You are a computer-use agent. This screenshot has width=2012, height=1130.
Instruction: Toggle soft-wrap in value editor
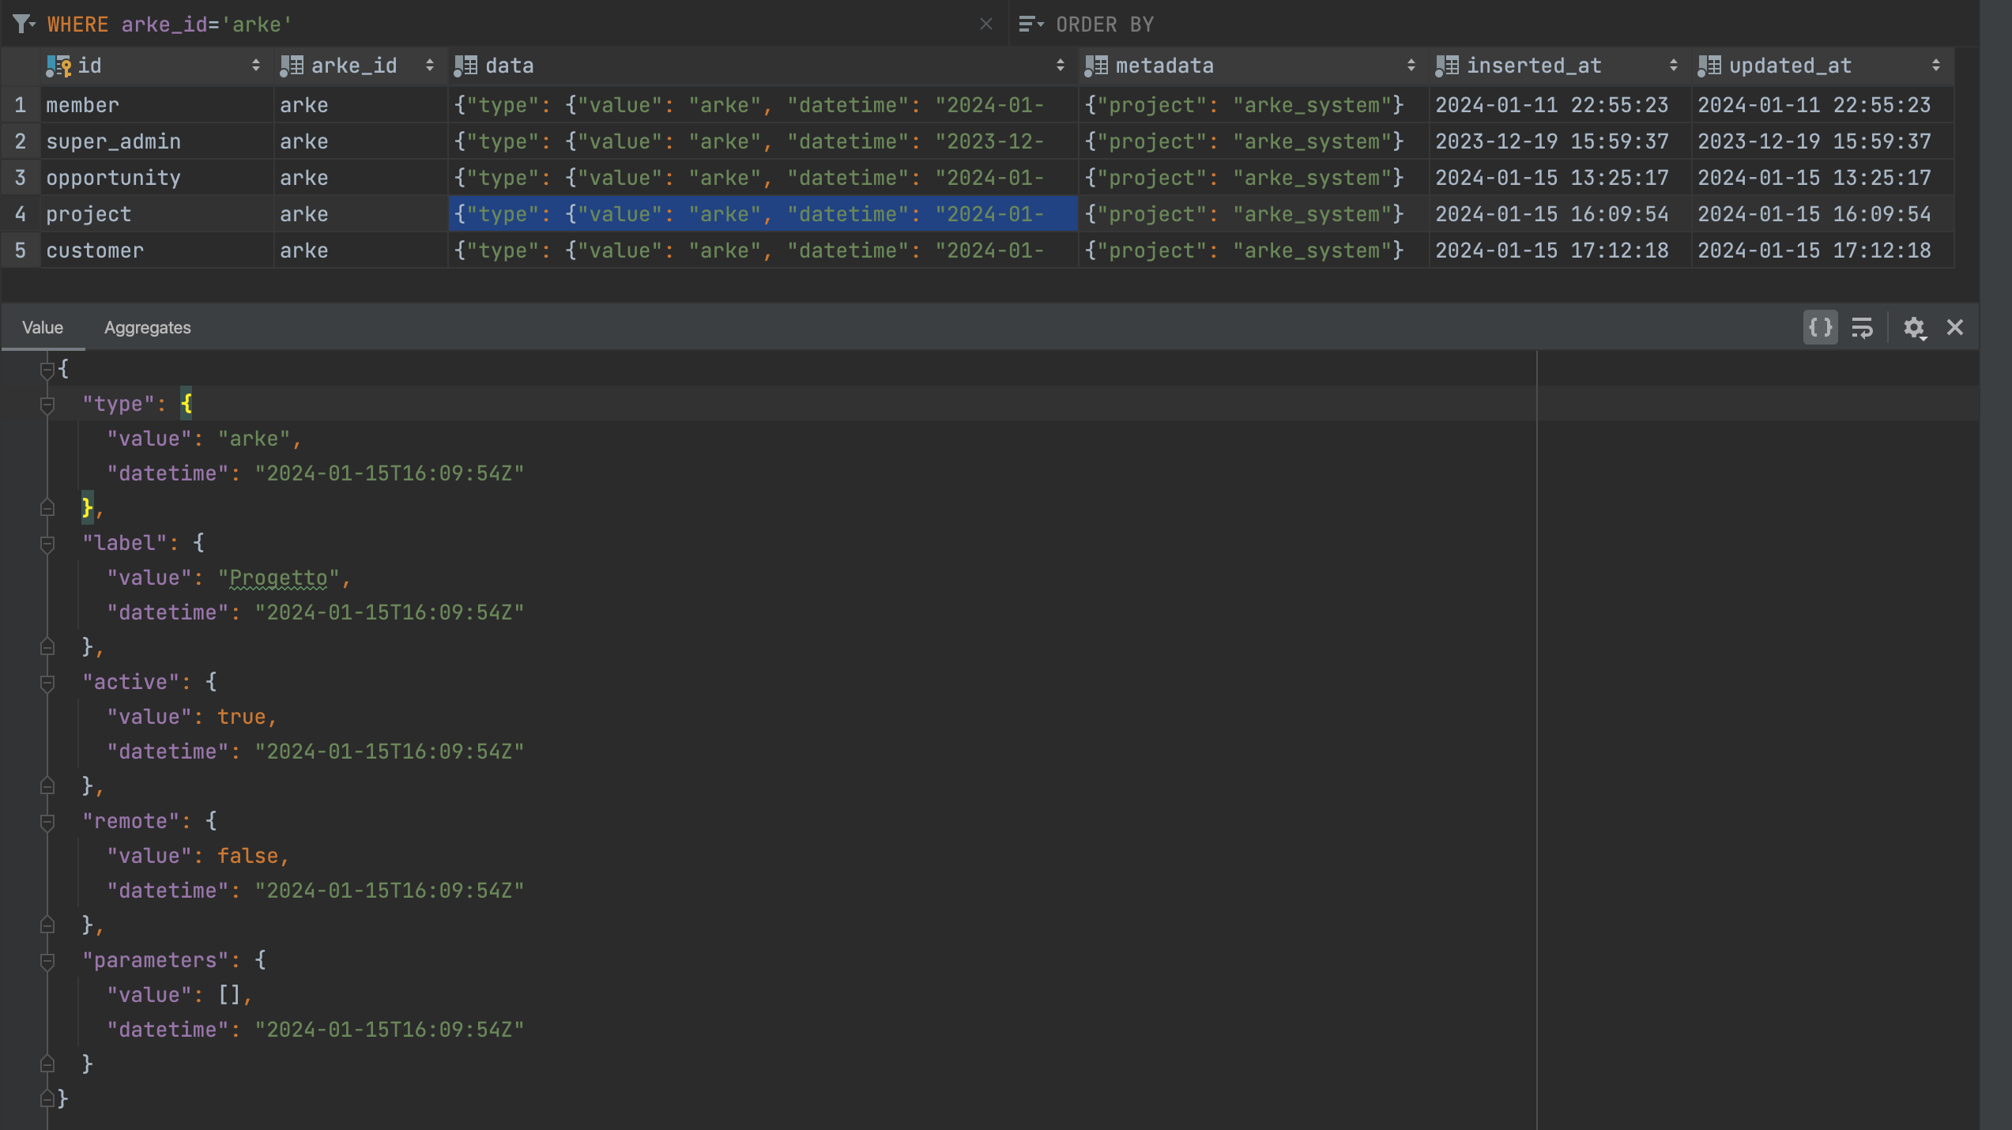tap(1862, 327)
